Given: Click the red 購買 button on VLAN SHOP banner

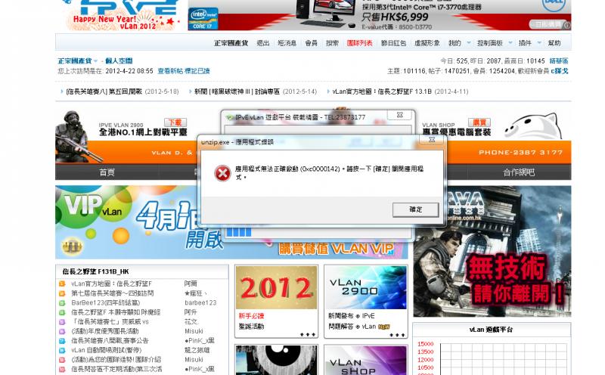Looking at the screenshot, I should point(479,122).
